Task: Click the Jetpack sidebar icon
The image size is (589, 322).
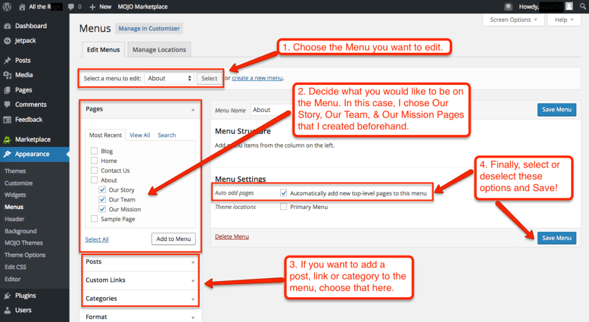Action: [x=7, y=41]
